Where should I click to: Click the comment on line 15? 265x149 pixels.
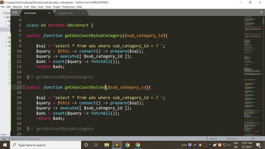[x=61, y=77]
